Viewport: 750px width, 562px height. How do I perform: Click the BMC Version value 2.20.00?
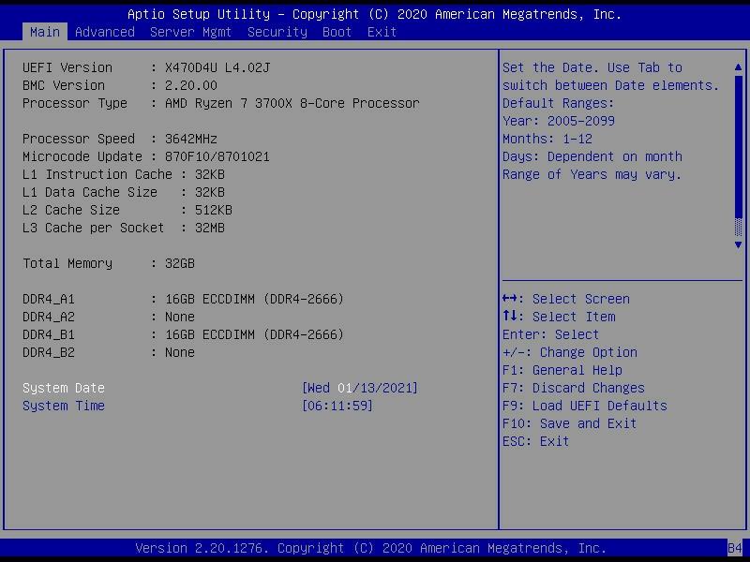pos(191,85)
